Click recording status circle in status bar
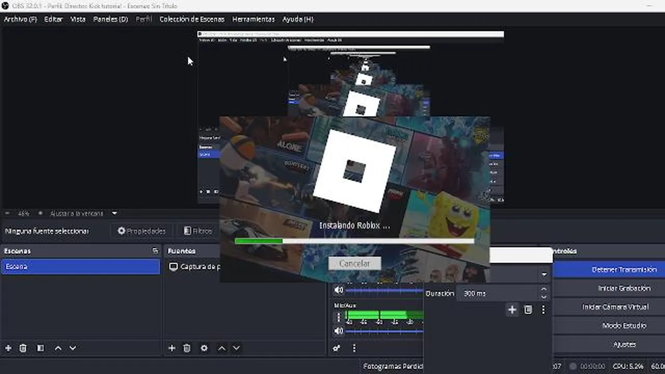Viewport: 665px width, 374px height. [x=573, y=366]
